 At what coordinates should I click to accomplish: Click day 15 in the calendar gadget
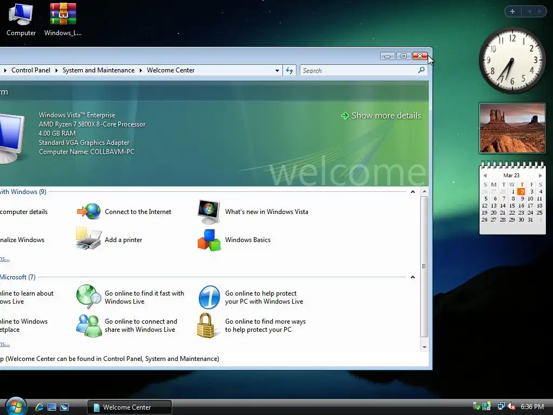click(512, 205)
